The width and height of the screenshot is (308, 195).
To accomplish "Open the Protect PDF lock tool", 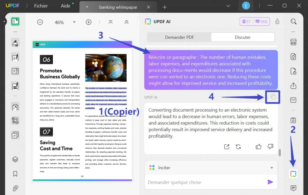I will (x=293, y=71).
